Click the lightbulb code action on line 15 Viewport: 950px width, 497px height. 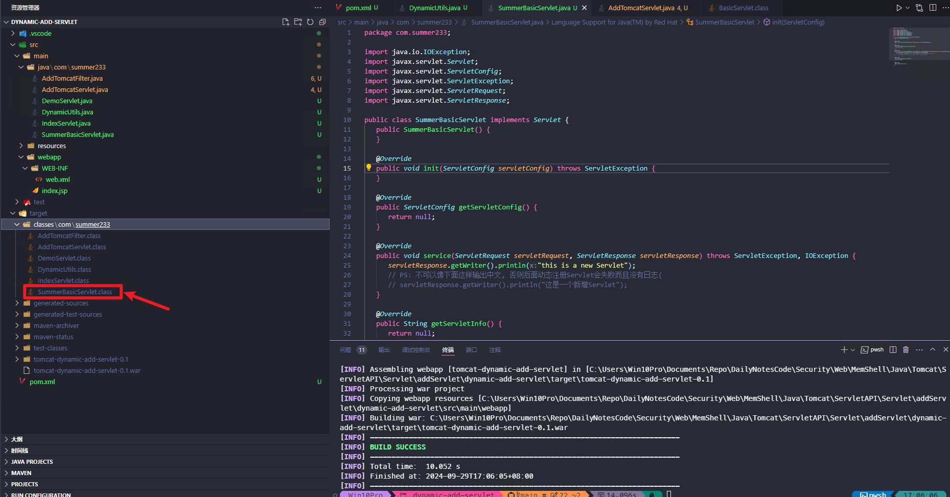point(368,168)
